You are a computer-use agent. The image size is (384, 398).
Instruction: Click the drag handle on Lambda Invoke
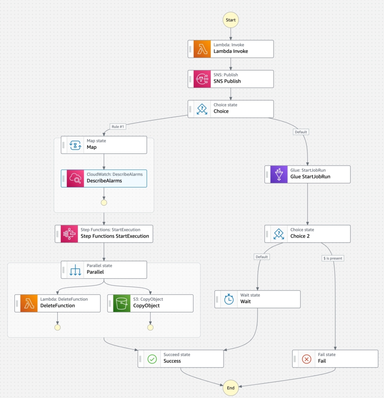click(x=190, y=49)
